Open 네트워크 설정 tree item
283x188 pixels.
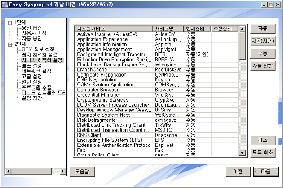pyautogui.click(x=36, y=71)
